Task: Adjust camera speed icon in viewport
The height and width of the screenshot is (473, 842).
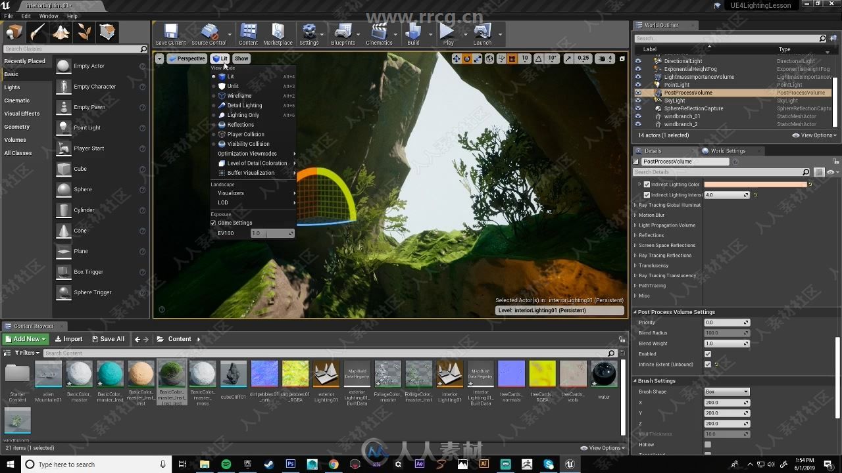Action: pos(601,58)
